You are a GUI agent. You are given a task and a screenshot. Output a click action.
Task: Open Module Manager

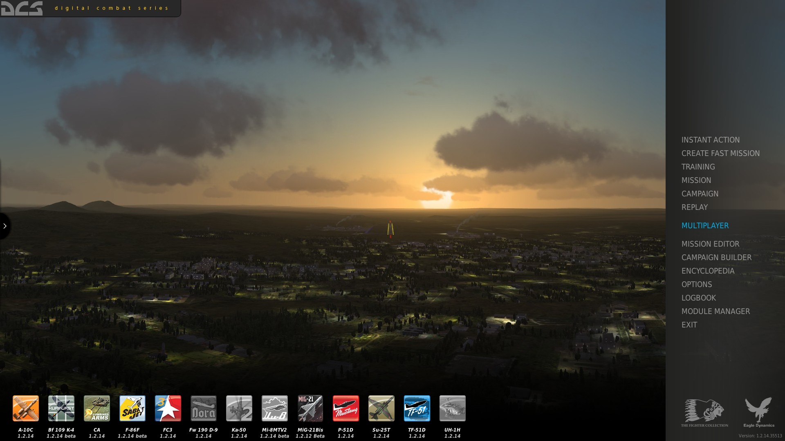point(715,312)
